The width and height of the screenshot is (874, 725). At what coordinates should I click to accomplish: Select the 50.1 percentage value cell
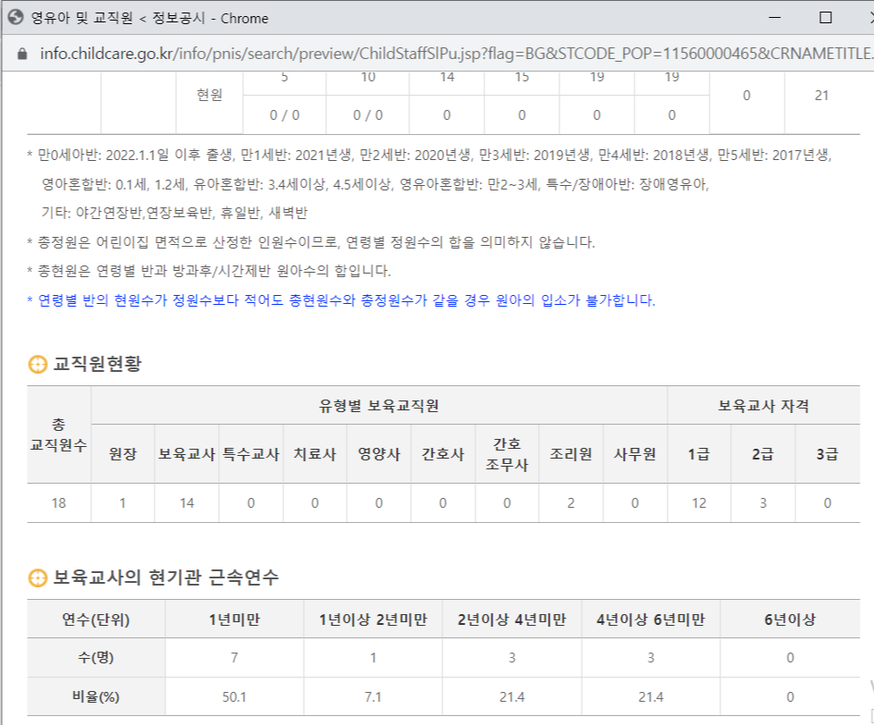(236, 695)
